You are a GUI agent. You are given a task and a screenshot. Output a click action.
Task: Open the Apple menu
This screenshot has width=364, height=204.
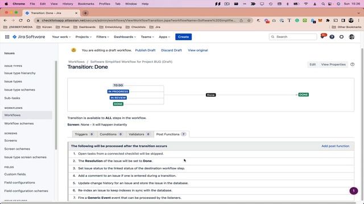tap(6, 4)
